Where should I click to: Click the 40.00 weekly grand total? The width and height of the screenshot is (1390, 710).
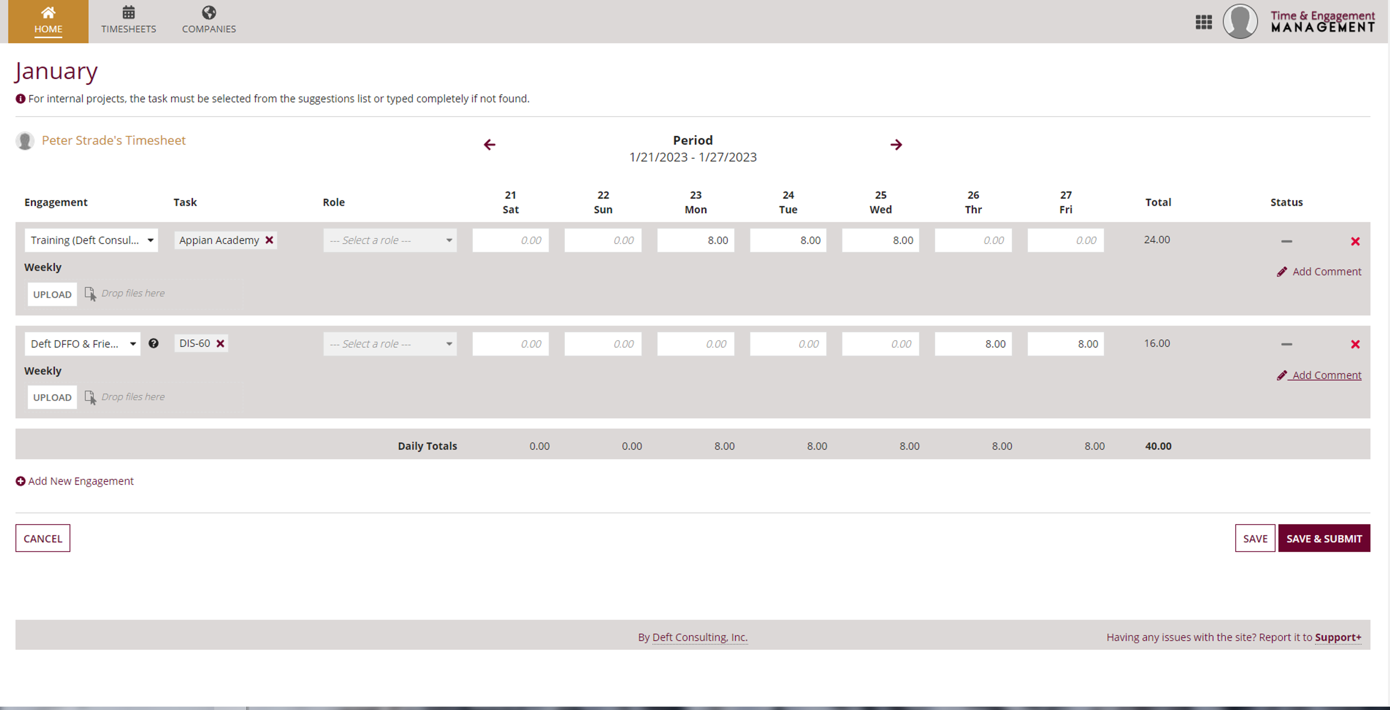pyautogui.click(x=1158, y=446)
